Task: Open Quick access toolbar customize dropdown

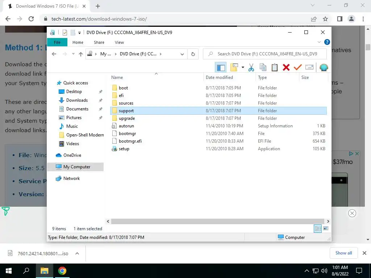Action: [79, 33]
